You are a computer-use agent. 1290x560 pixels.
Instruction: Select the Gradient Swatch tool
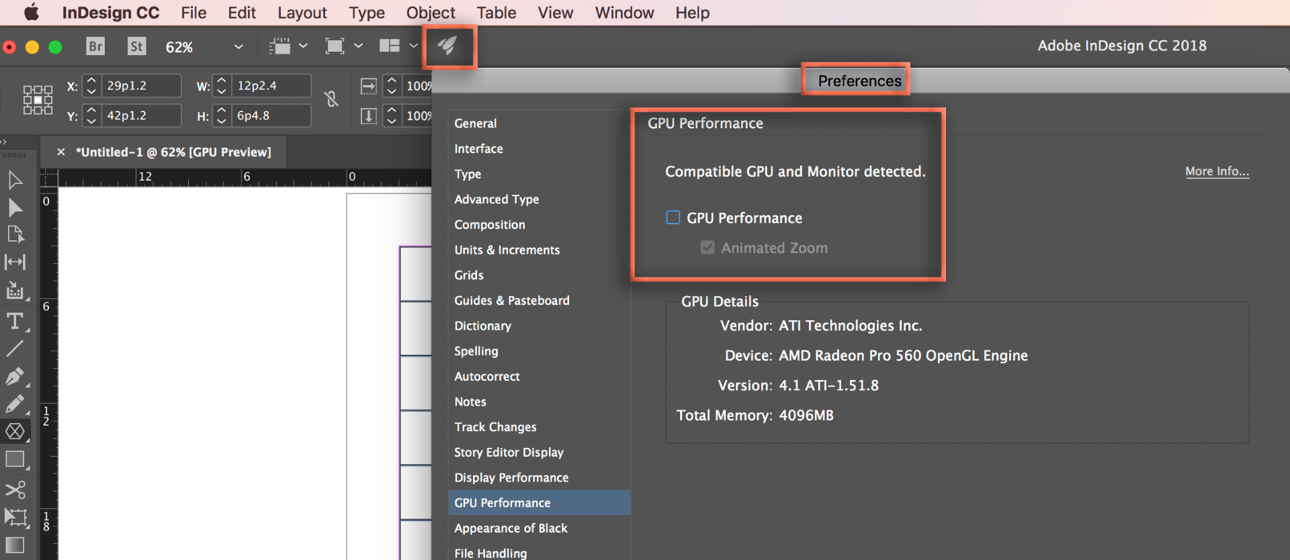(15, 545)
